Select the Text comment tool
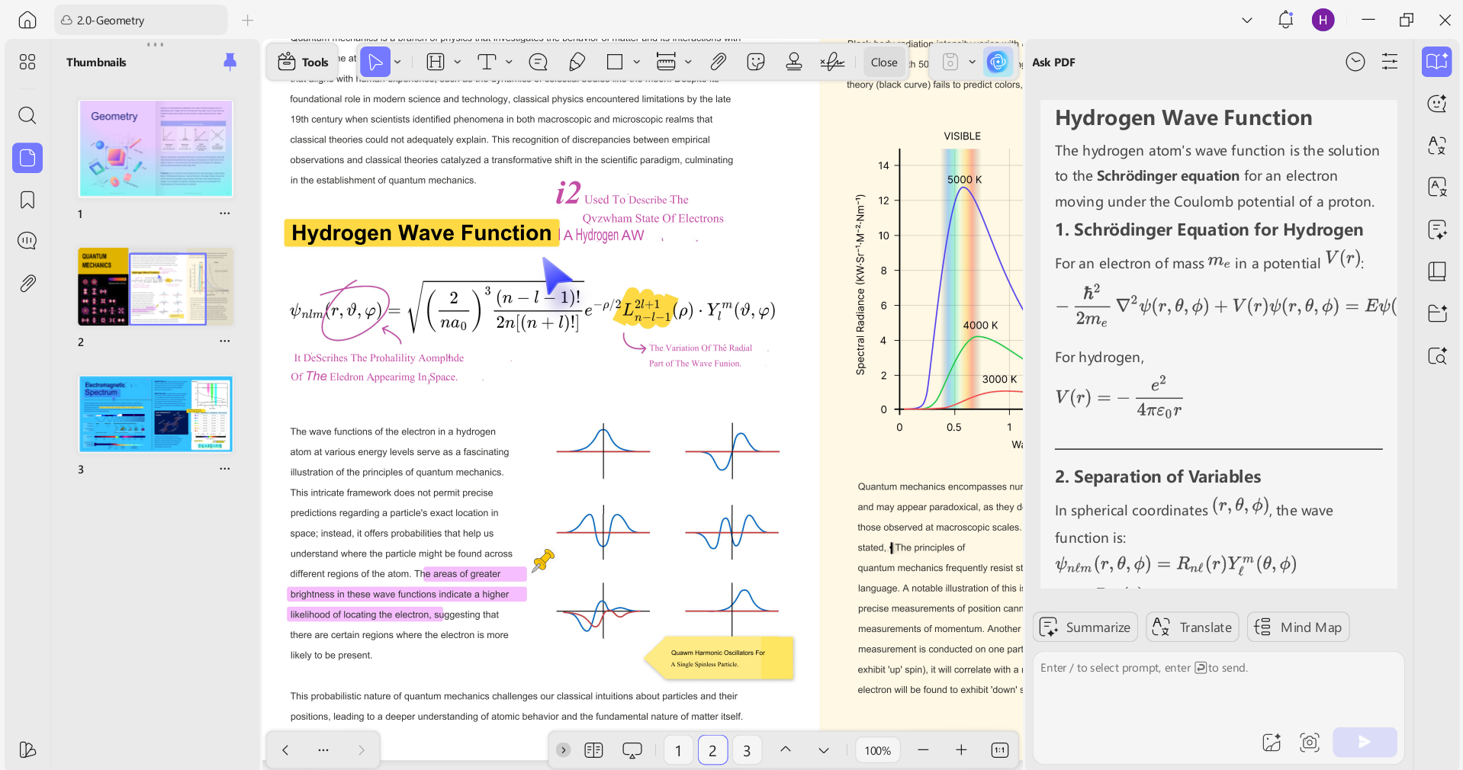This screenshot has height=770, width=1463. (487, 62)
